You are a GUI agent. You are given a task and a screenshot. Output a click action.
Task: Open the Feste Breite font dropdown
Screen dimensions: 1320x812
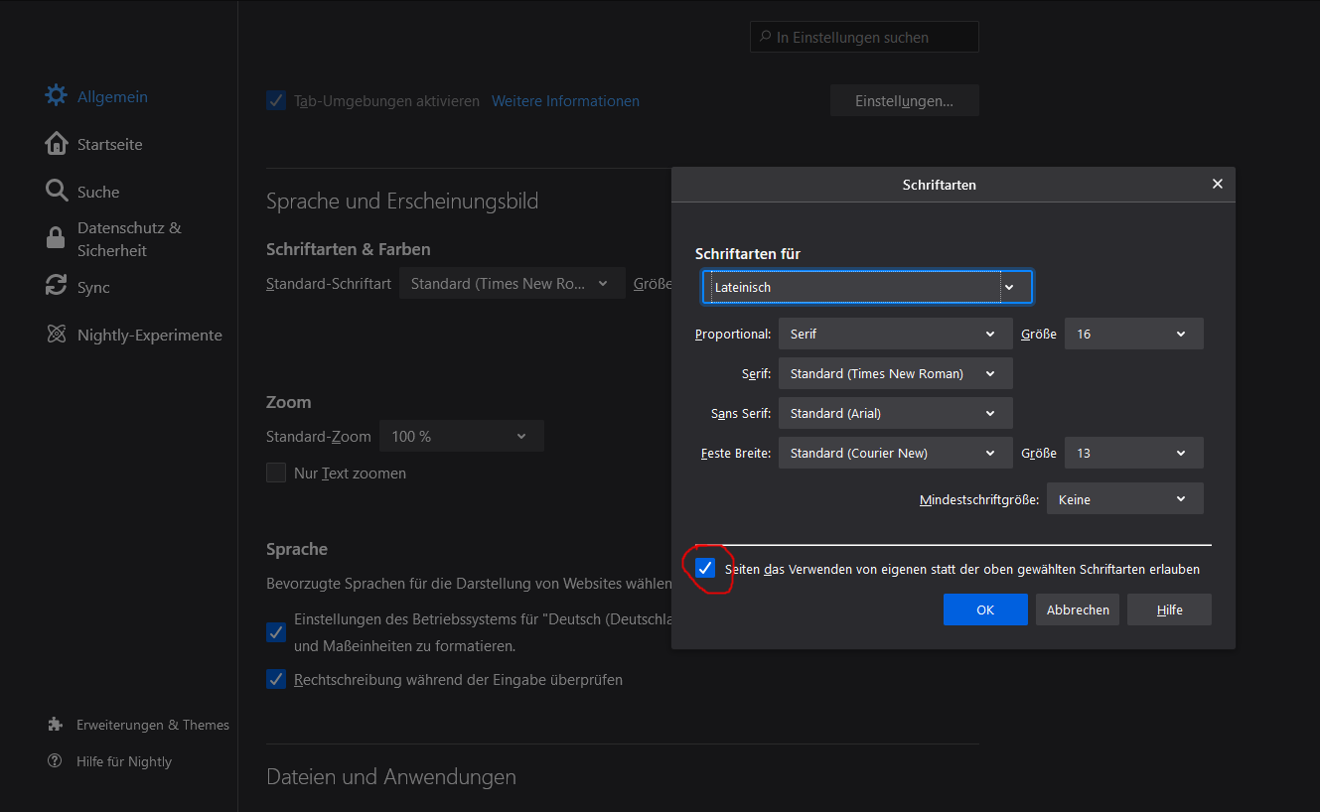click(x=895, y=454)
